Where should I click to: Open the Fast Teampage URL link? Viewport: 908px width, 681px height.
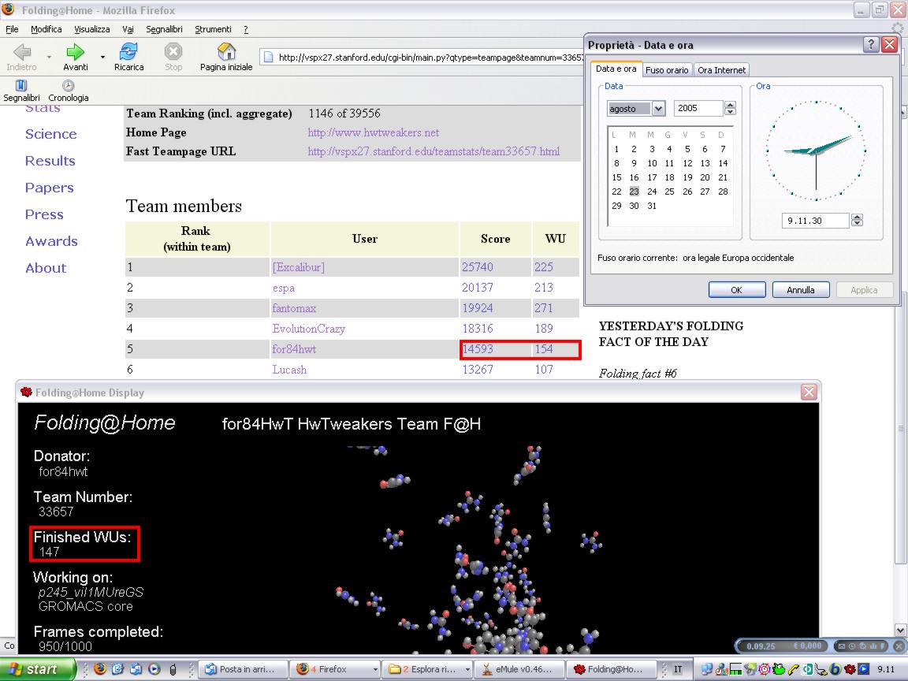[434, 151]
